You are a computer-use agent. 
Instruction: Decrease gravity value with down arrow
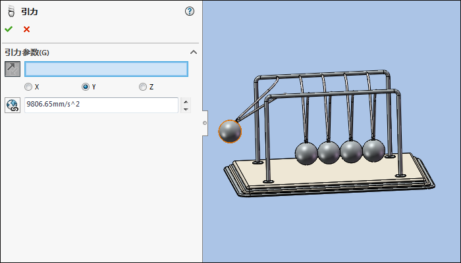[x=186, y=109]
